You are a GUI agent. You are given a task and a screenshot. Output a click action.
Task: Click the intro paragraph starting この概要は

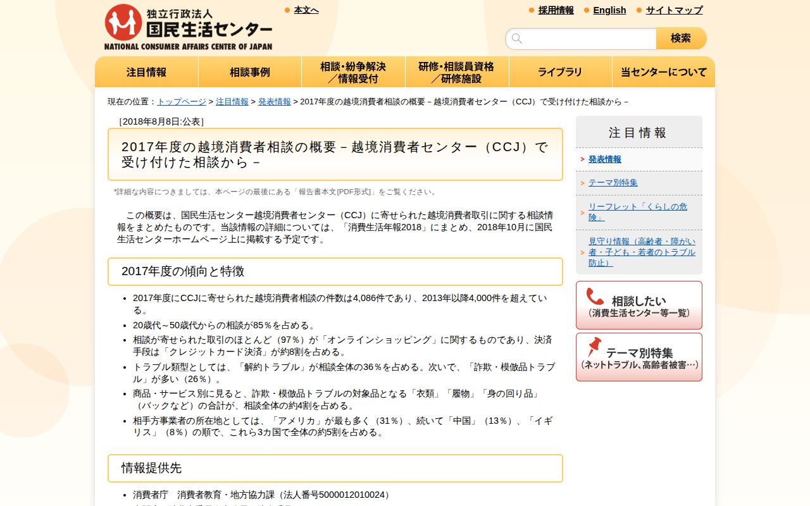(335, 227)
